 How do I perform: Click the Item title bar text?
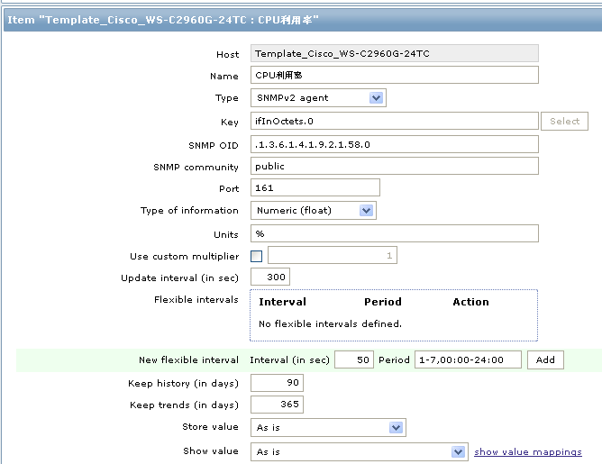(x=163, y=20)
